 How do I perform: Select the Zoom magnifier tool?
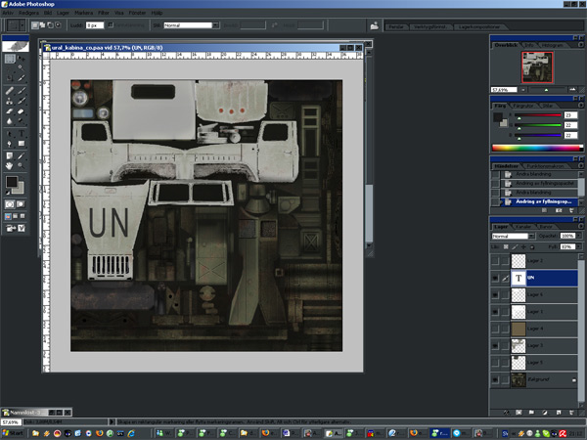[x=22, y=166]
